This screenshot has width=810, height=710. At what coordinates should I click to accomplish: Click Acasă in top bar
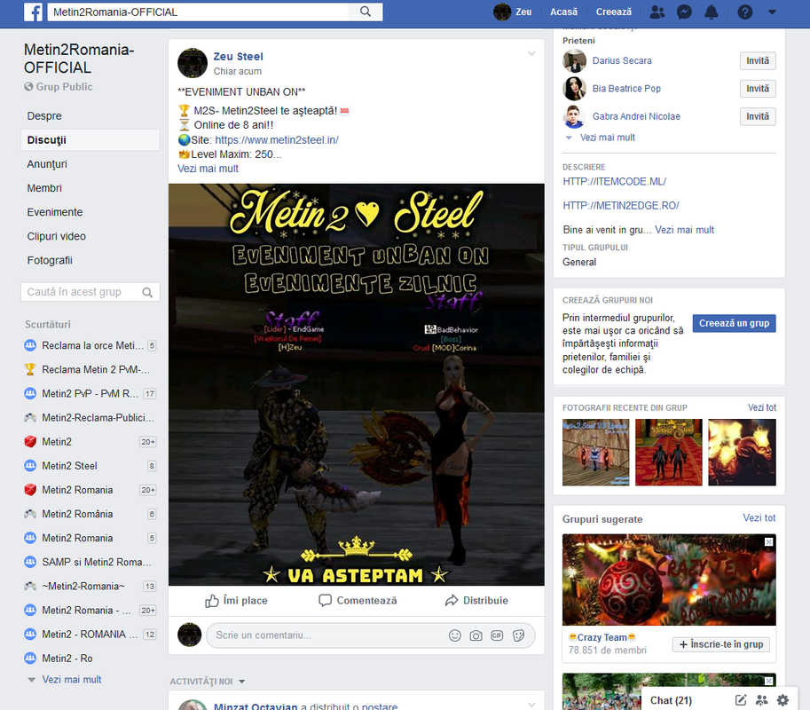pos(563,12)
